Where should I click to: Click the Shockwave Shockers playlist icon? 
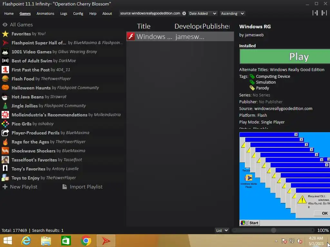(x=5, y=151)
